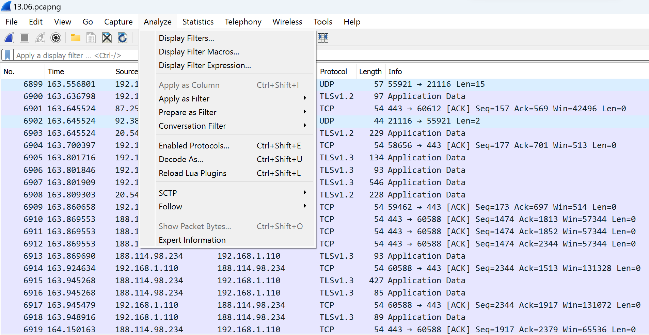Open the Capture menu
The width and height of the screenshot is (649, 335).
click(x=118, y=22)
